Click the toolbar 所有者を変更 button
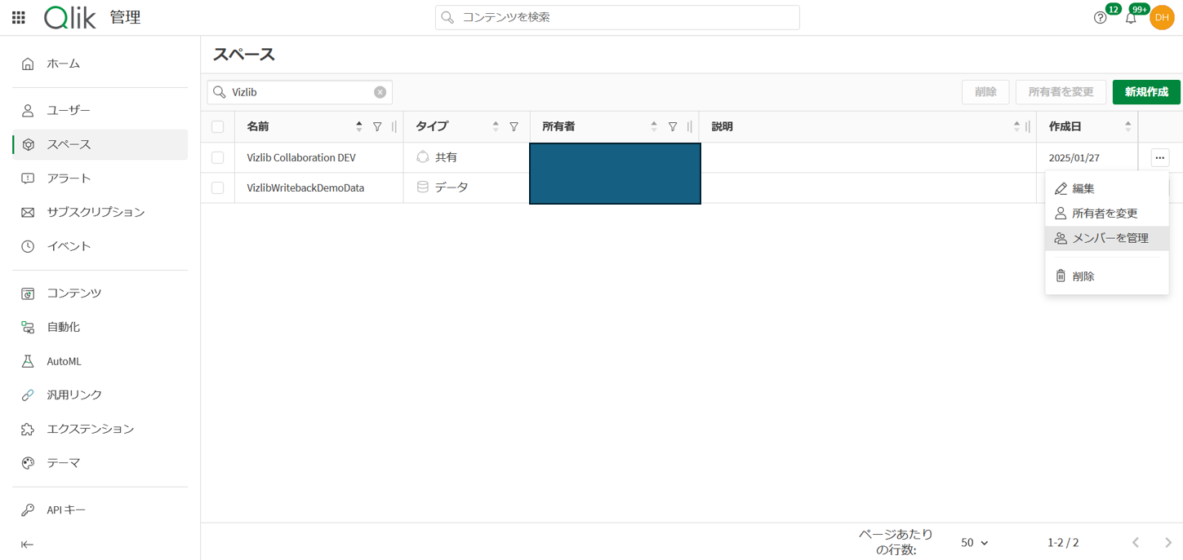Image resolution: width=1183 pixels, height=560 pixels. tap(1061, 92)
